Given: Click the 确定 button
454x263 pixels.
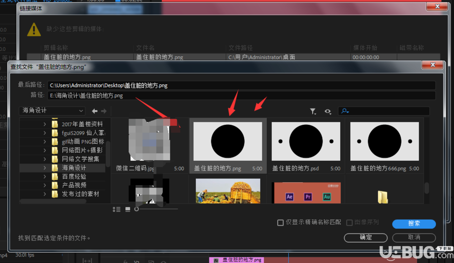Looking at the screenshot, I should 366,238.
